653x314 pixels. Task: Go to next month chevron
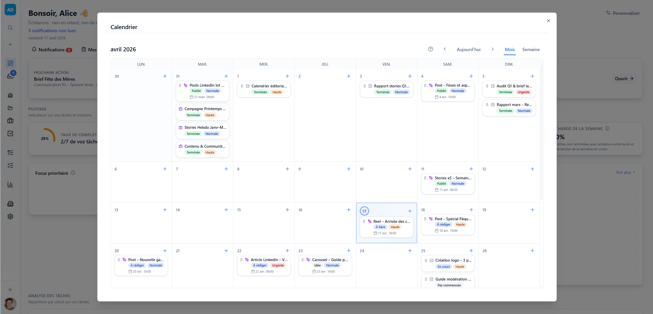click(x=493, y=49)
